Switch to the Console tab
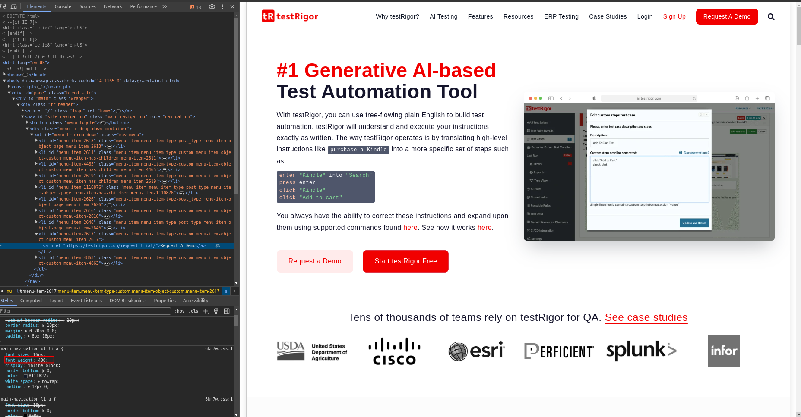The image size is (801, 417). point(63,6)
